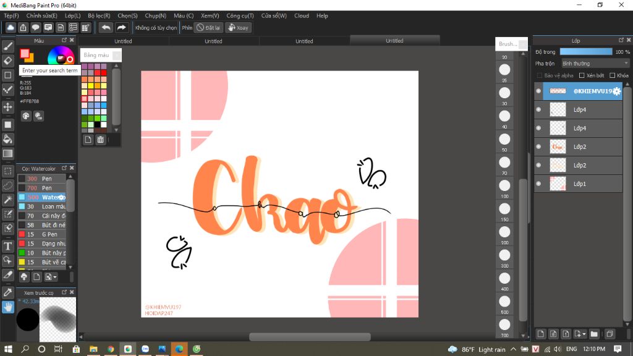Open the Bộ lọc(R) menu

tap(99, 15)
